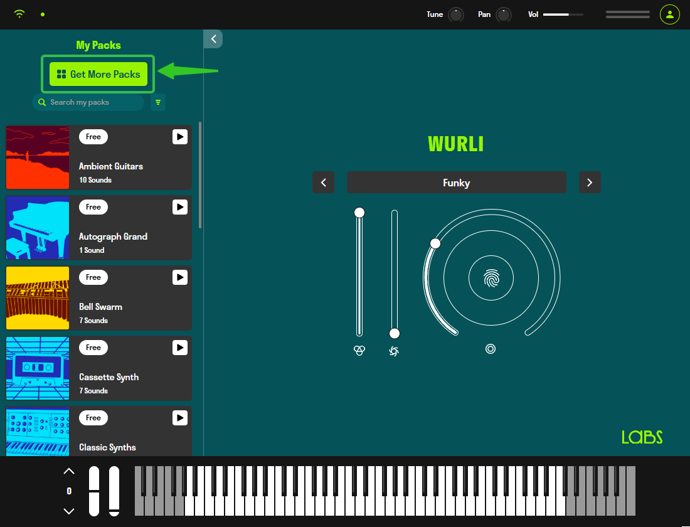690x527 pixels.
Task: Click the Free badge on Ambient Guitars
Action: tap(93, 137)
